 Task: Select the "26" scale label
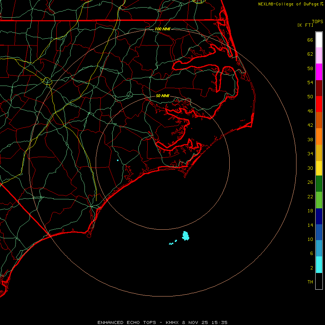(x=310, y=182)
